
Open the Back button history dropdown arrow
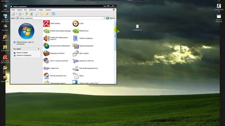point(16,14)
